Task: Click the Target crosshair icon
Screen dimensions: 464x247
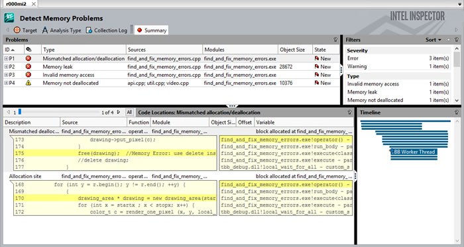Action: [17, 30]
